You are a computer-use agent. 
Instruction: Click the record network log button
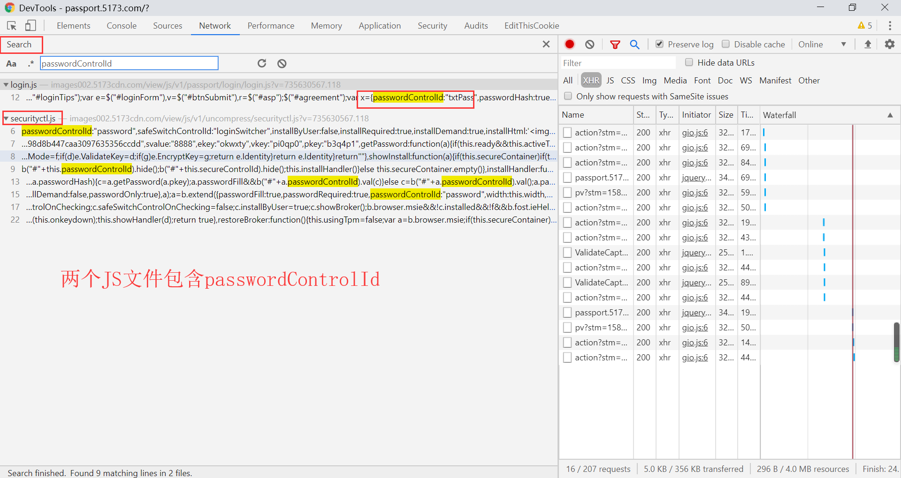click(x=570, y=44)
